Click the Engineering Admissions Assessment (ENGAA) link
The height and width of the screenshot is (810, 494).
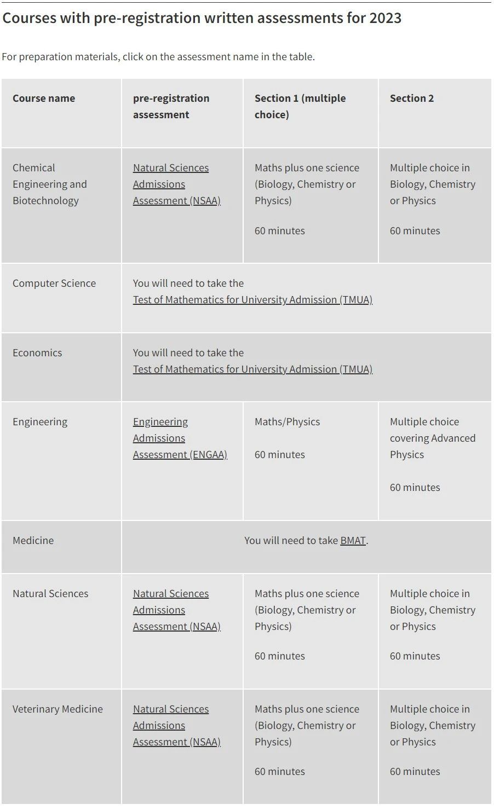(180, 438)
